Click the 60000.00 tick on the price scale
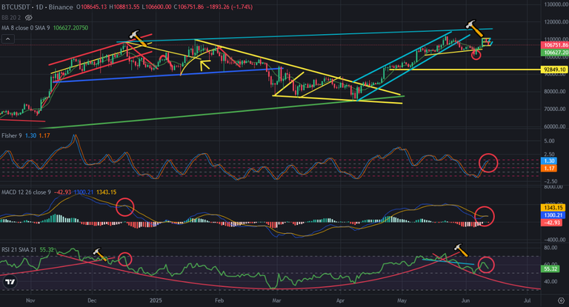569x307 pixels. click(555, 126)
